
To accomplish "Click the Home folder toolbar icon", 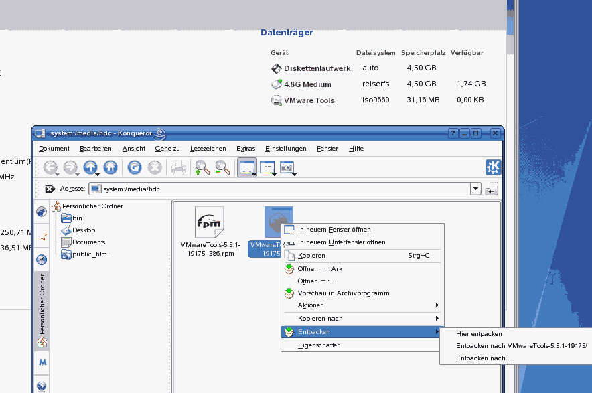I will coord(110,167).
